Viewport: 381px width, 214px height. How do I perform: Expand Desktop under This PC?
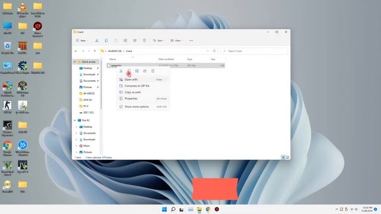point(77,127)
